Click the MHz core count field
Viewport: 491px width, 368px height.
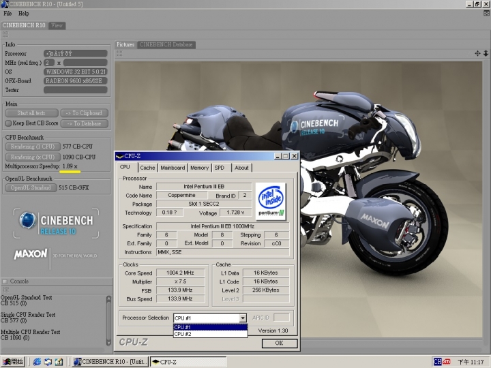(x=49, y=63)
